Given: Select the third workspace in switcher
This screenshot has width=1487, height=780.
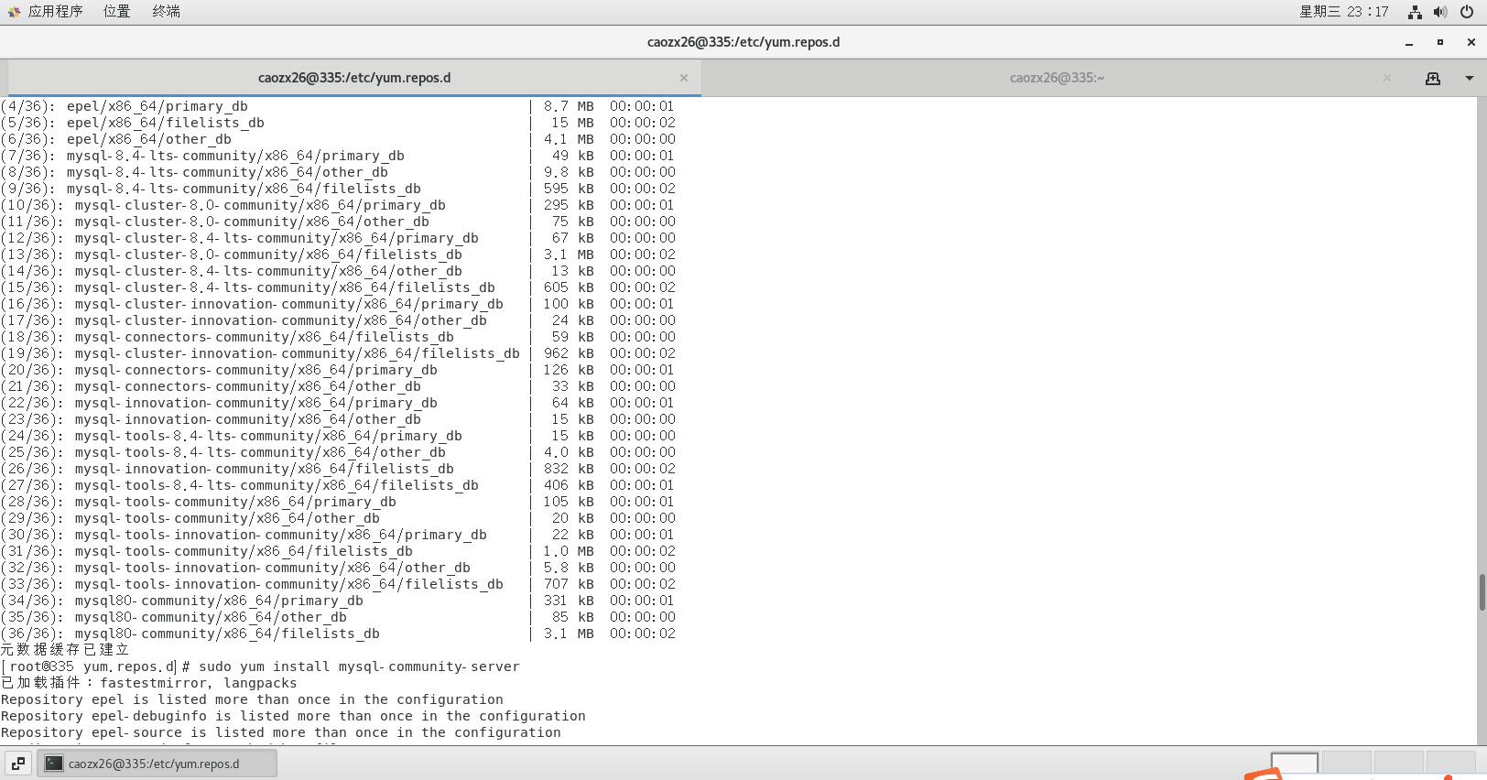Looking at the screenshot, I should pyautogui.click(x=1398, y=764).
